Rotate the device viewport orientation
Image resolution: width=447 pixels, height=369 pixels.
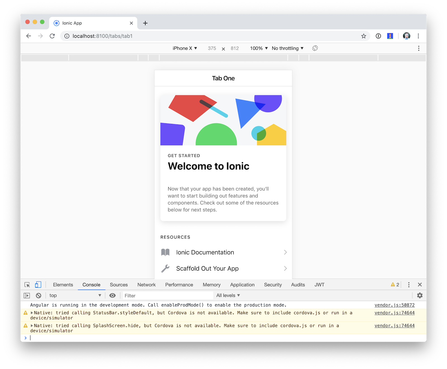tap(315, 48)
